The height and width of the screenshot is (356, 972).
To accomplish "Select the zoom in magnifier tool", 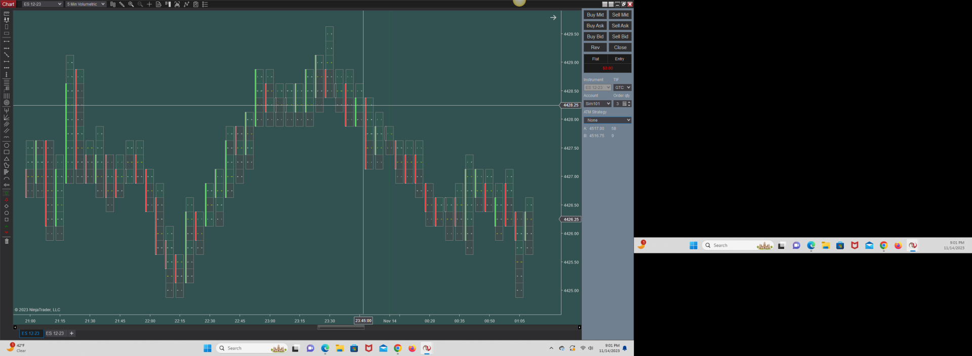I will tap(131, 4).
